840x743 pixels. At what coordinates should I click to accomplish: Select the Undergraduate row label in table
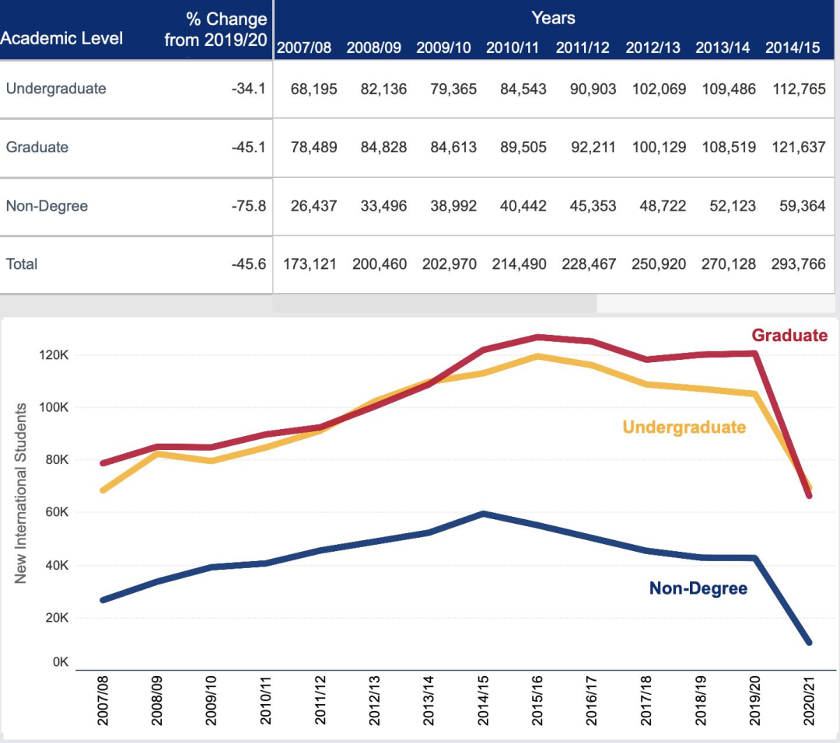point(56,89)
